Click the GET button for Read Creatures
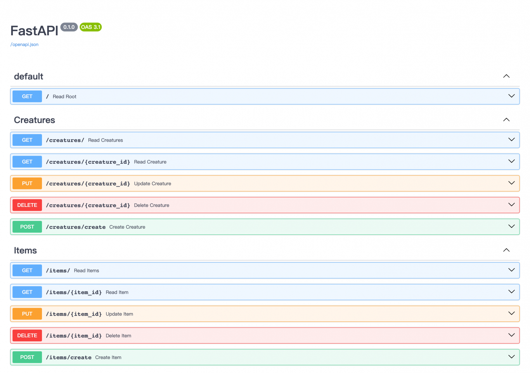The height and width of the screenshot is (373, 530). pyautogui.click(x=27, y=140)
